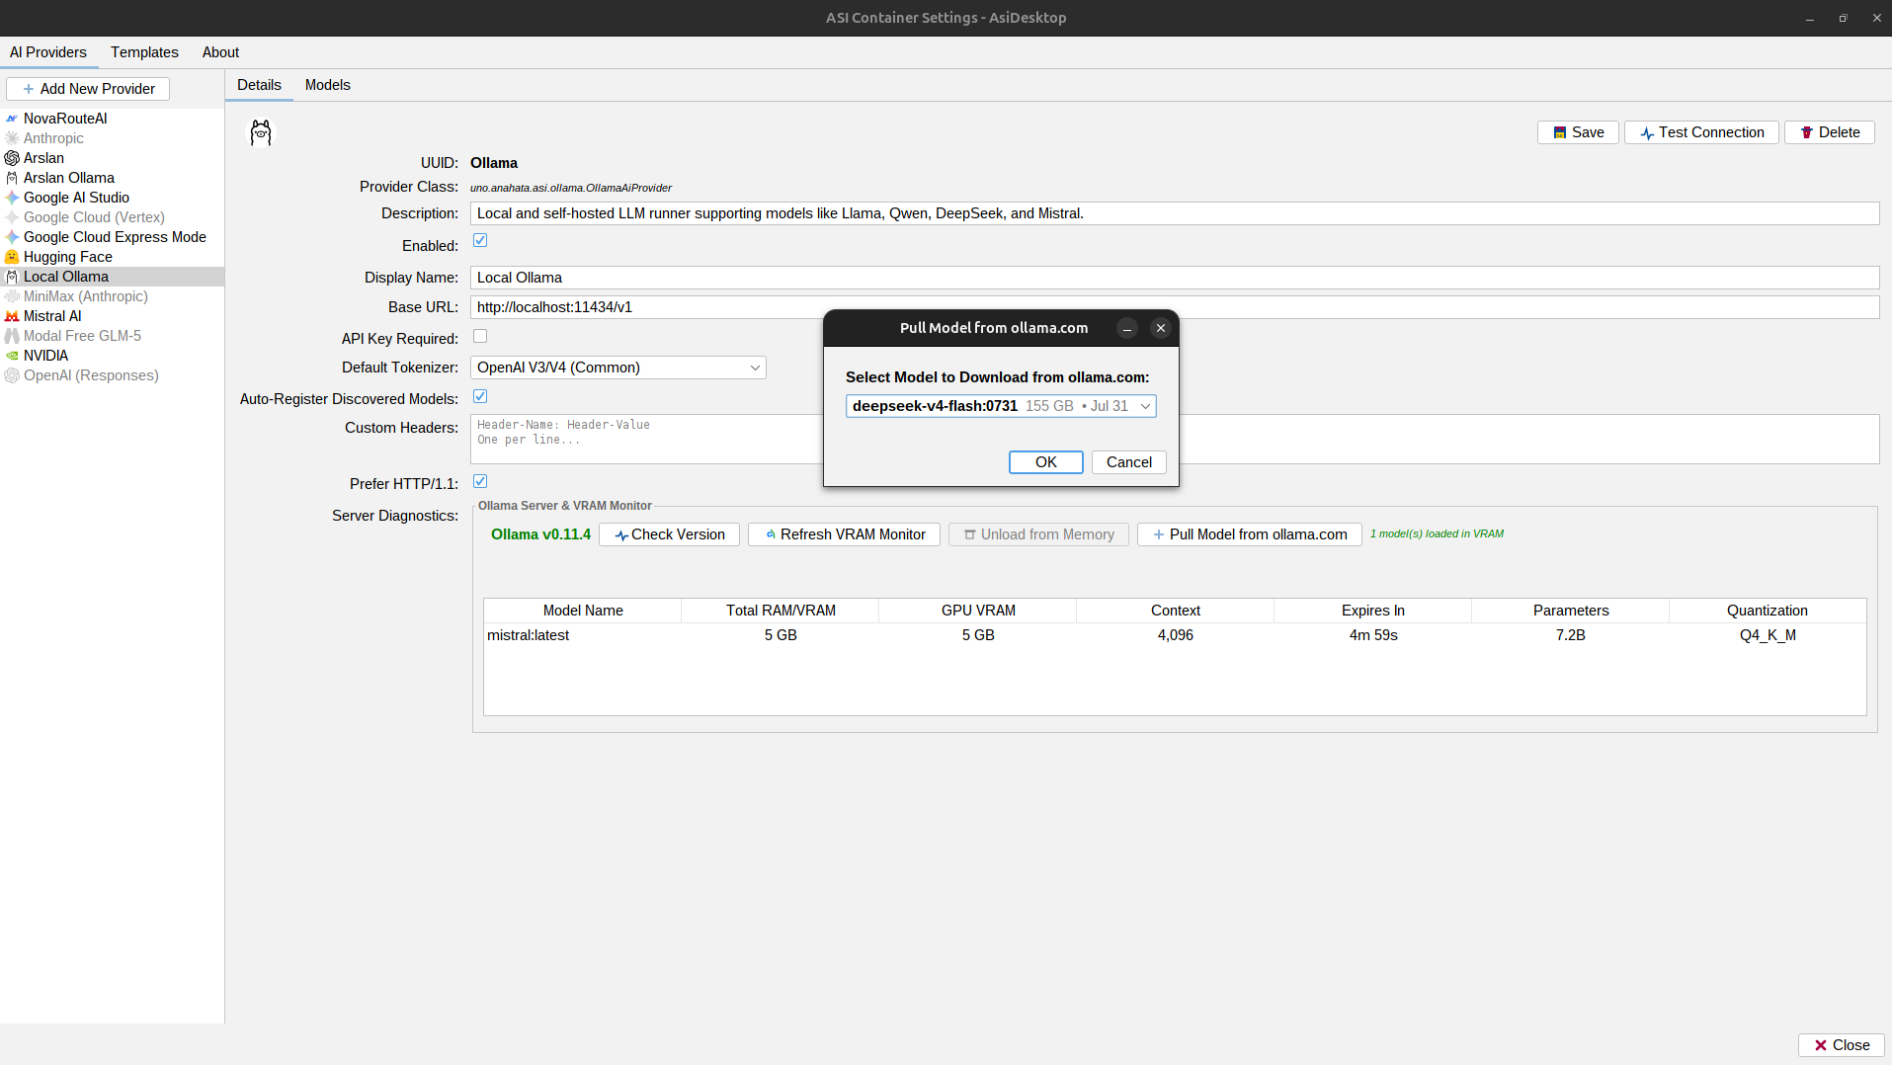Click the Arslan Ollama llama icon
The width and height of the screenshot is (1892, 1065).
coord(12,178)
